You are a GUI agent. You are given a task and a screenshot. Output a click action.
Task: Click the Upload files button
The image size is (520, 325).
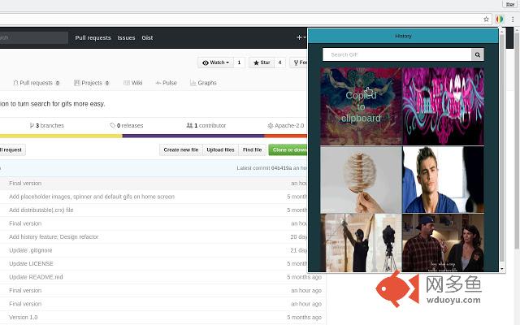pos(220,149)
